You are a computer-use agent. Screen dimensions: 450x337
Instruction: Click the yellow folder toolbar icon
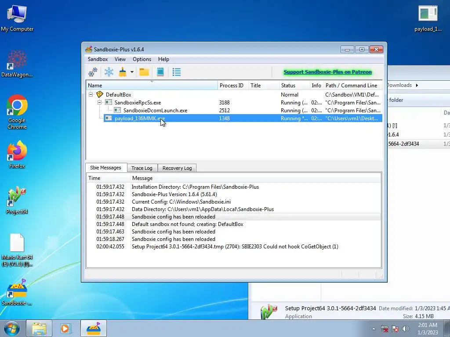click(x=144, y=72)
